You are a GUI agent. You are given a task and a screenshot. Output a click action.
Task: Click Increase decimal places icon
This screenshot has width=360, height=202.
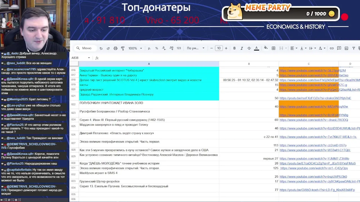click(171, 48)
